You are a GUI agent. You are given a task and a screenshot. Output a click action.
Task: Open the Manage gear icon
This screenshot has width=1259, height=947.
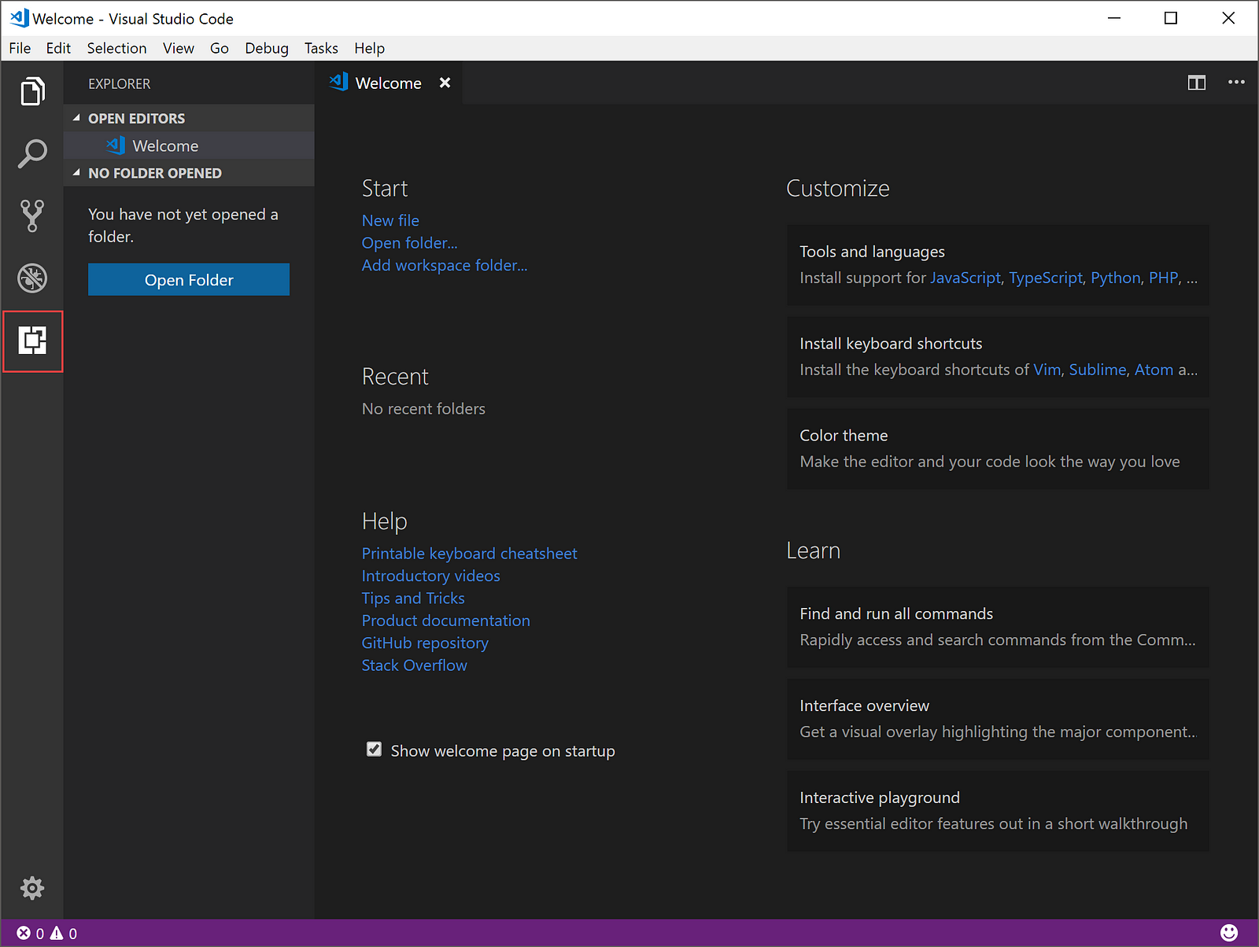tap(32, 888)
